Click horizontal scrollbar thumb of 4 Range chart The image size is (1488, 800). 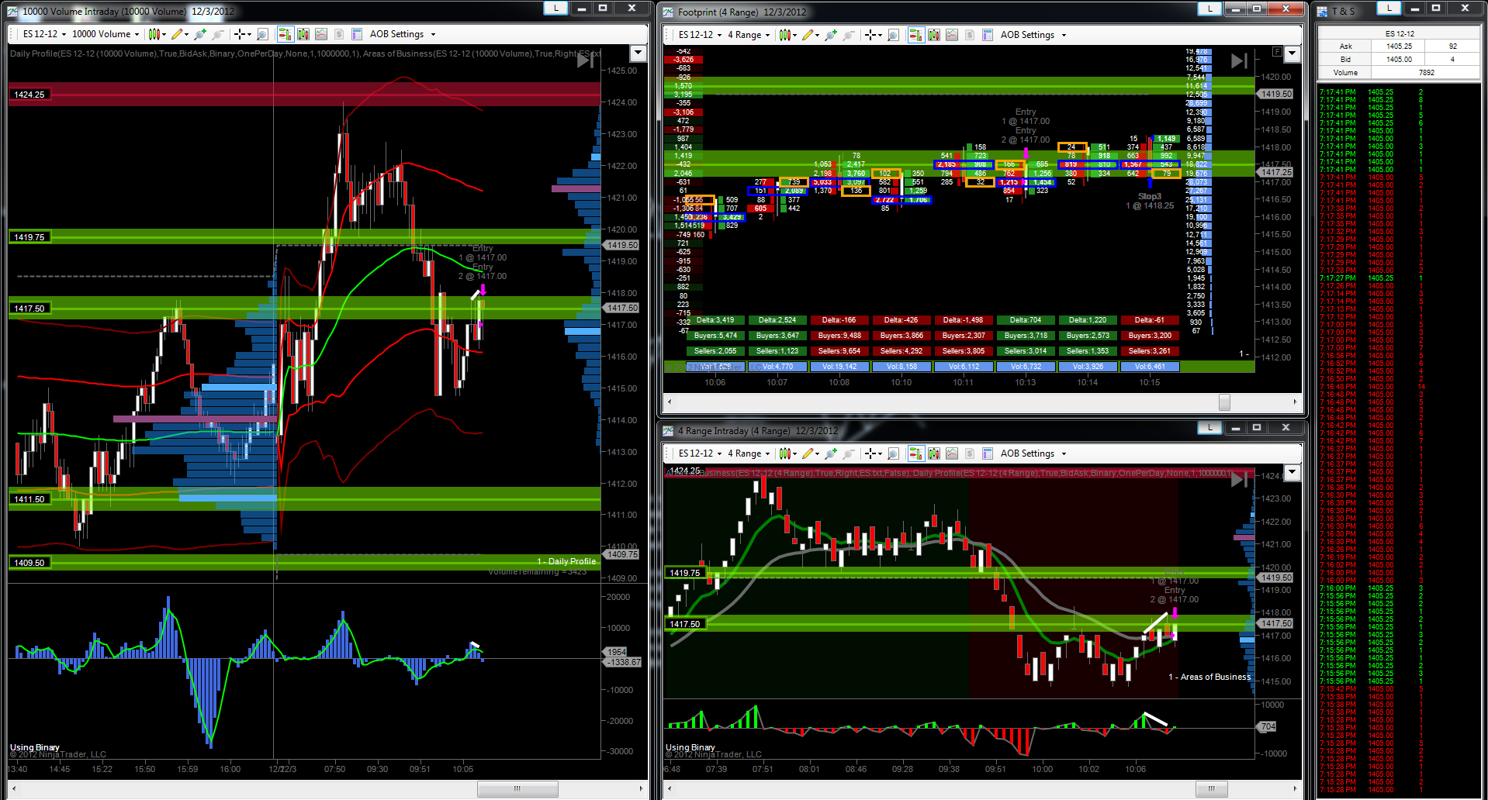click(x=1211, y=789)
